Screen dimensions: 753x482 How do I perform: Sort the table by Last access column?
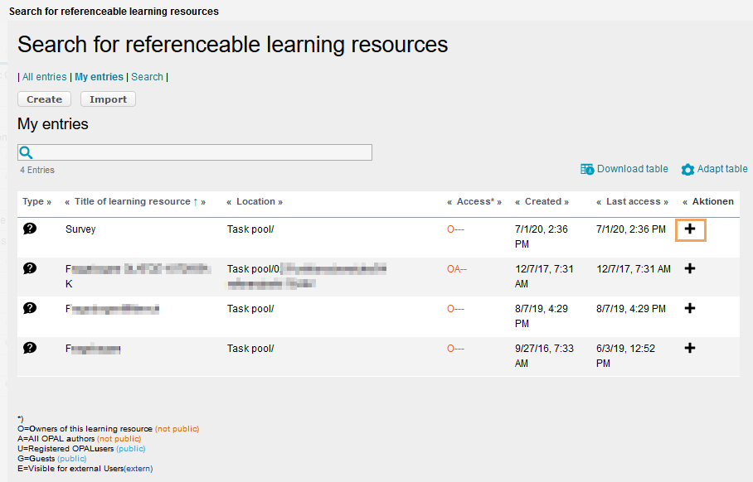tap(632, 201)
